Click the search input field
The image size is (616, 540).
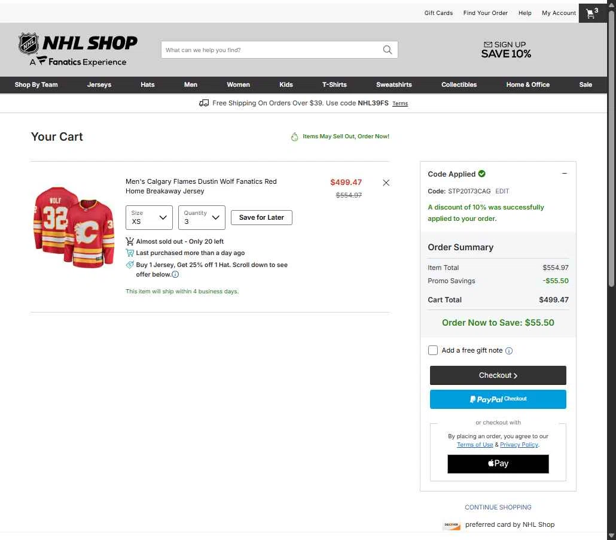(x=271, y=50)
